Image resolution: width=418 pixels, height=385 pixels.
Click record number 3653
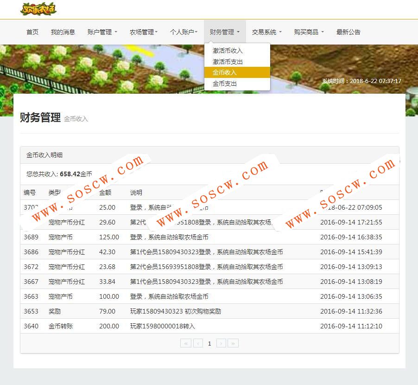[31, 311]
